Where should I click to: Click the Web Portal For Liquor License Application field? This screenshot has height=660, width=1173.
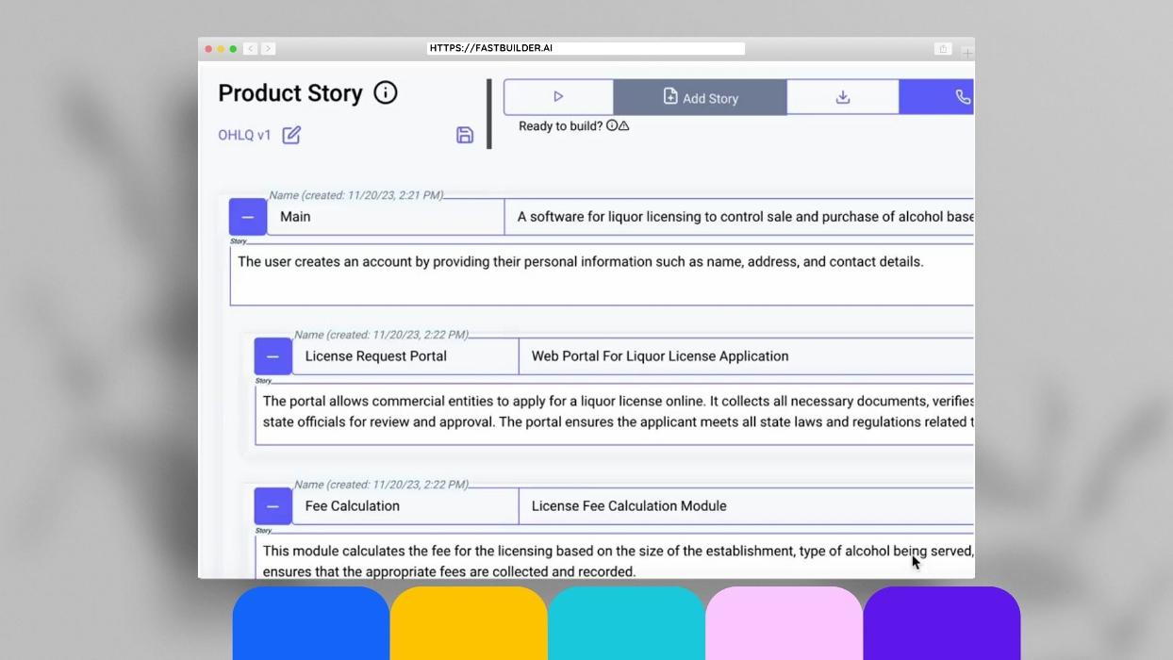tap(745, 356)
